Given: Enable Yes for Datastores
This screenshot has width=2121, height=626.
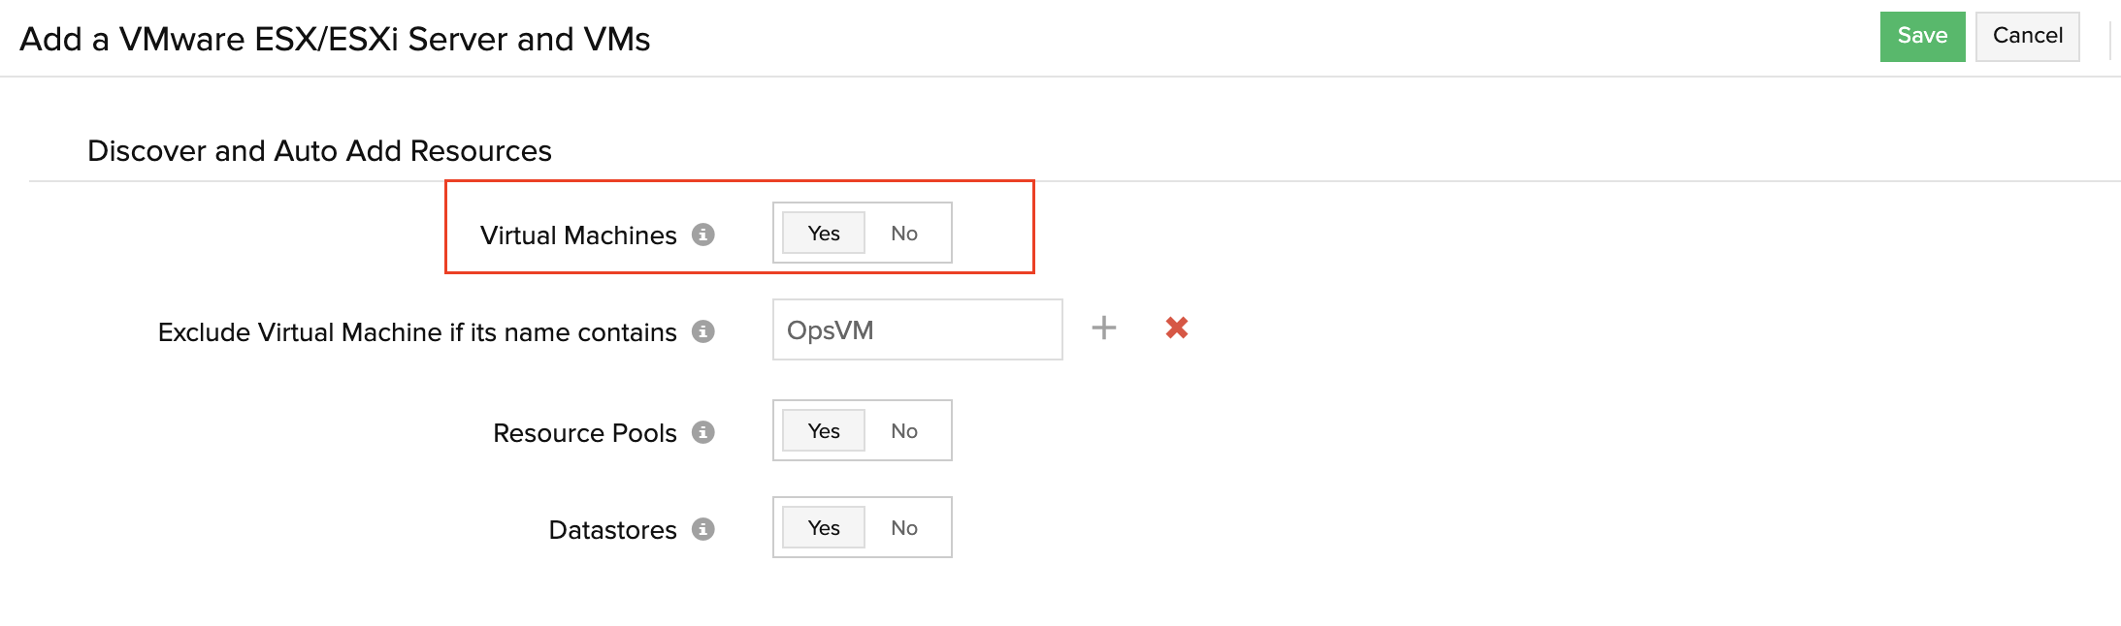Looking at the screenshot, I should [823, 527].
